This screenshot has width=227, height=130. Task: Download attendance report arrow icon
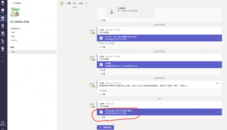click(x=112, y=12)
